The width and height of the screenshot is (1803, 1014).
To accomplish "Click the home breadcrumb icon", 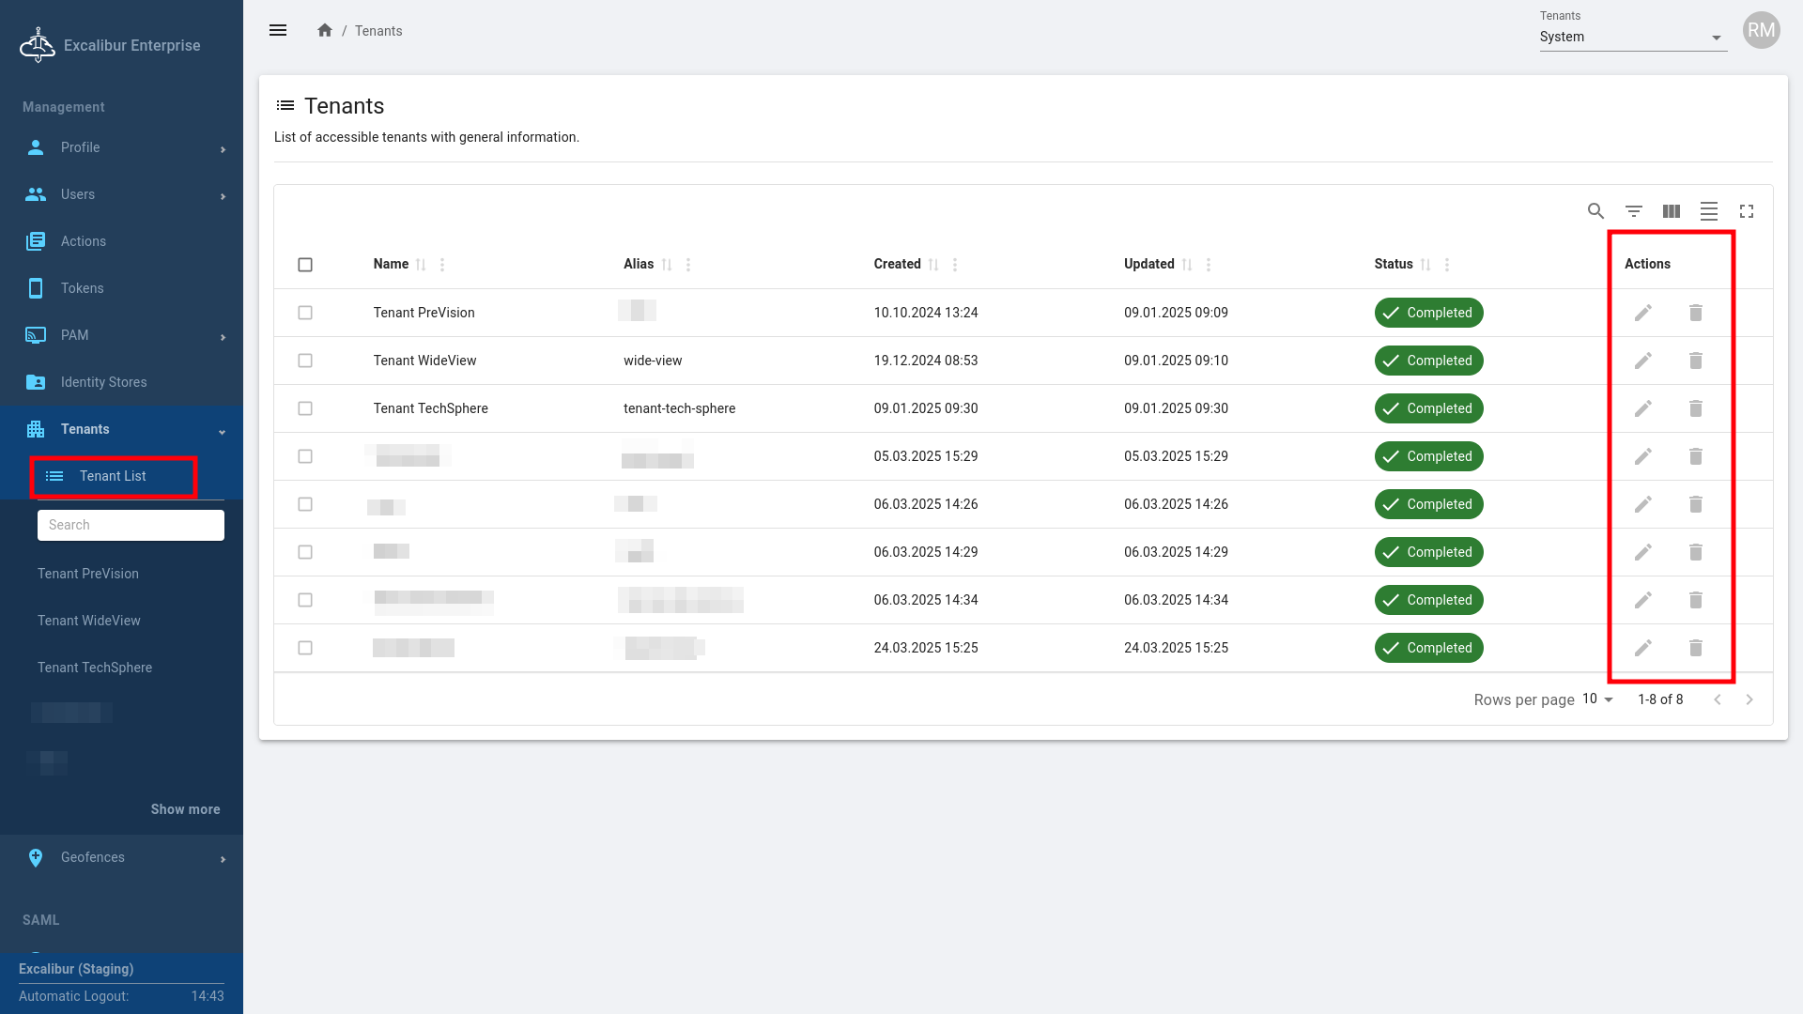I will tap(325, 30).
